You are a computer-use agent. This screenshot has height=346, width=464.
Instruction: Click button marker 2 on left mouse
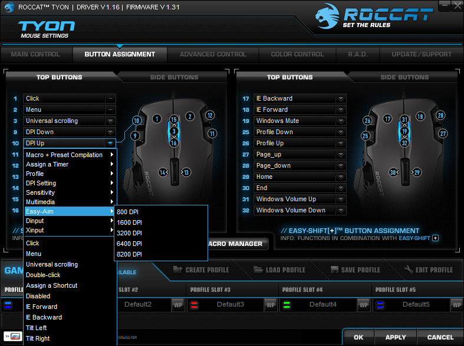190,117
